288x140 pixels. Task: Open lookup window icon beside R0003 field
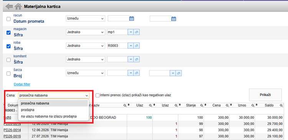point(136,46)
